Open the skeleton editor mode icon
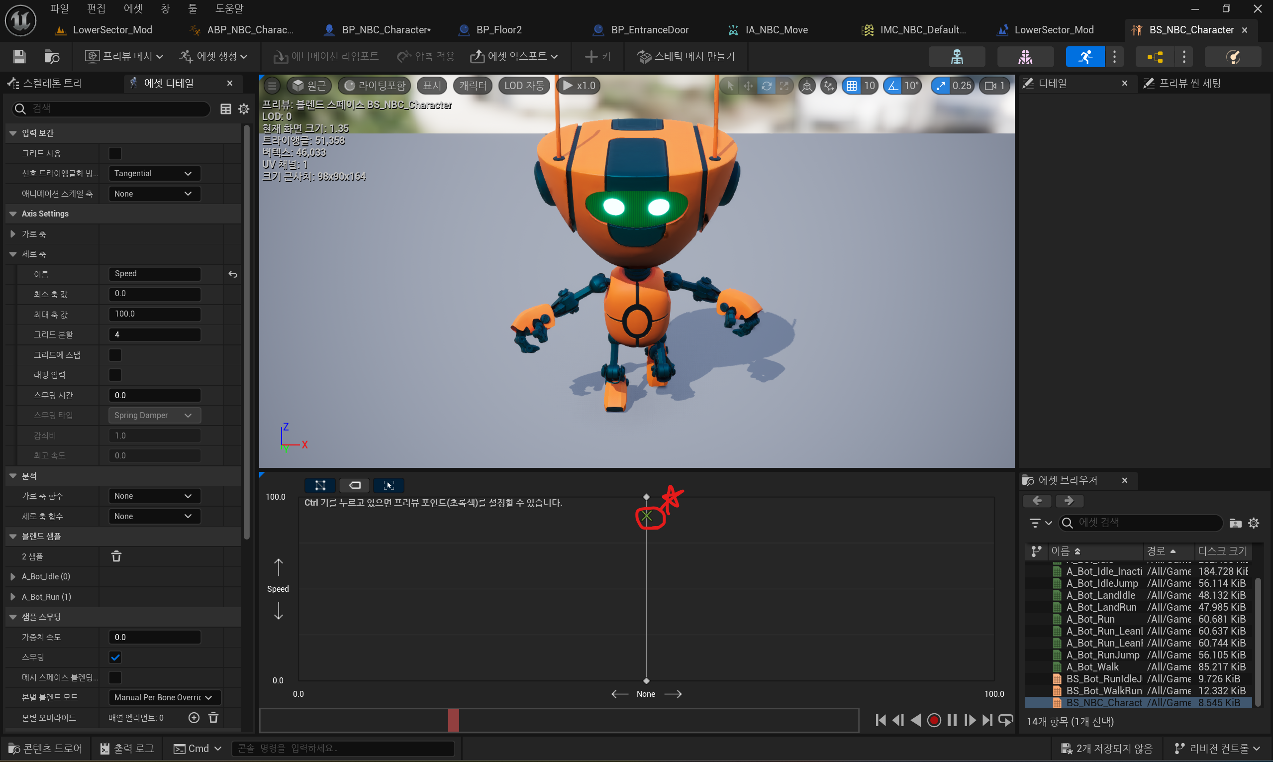The image size is (1273, 762). point(957,56)
